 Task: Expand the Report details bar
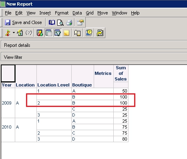point(94,45)
